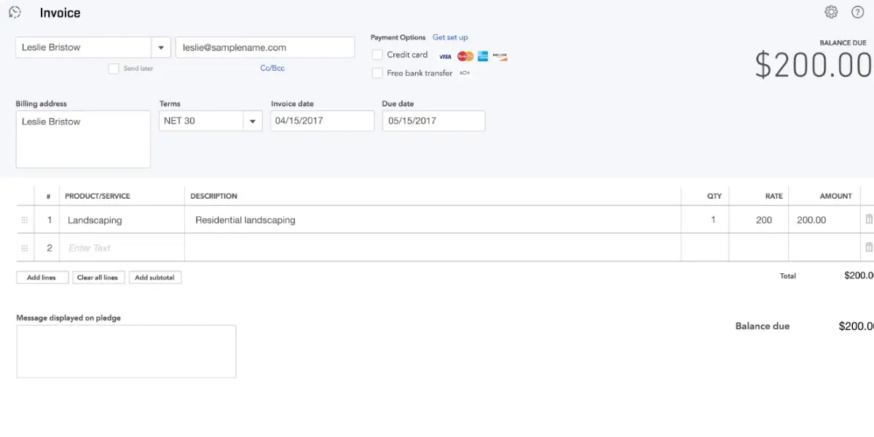Check the Credit card payment option
This screenshot has height=437, width=874.
click(x=377, y=55)
